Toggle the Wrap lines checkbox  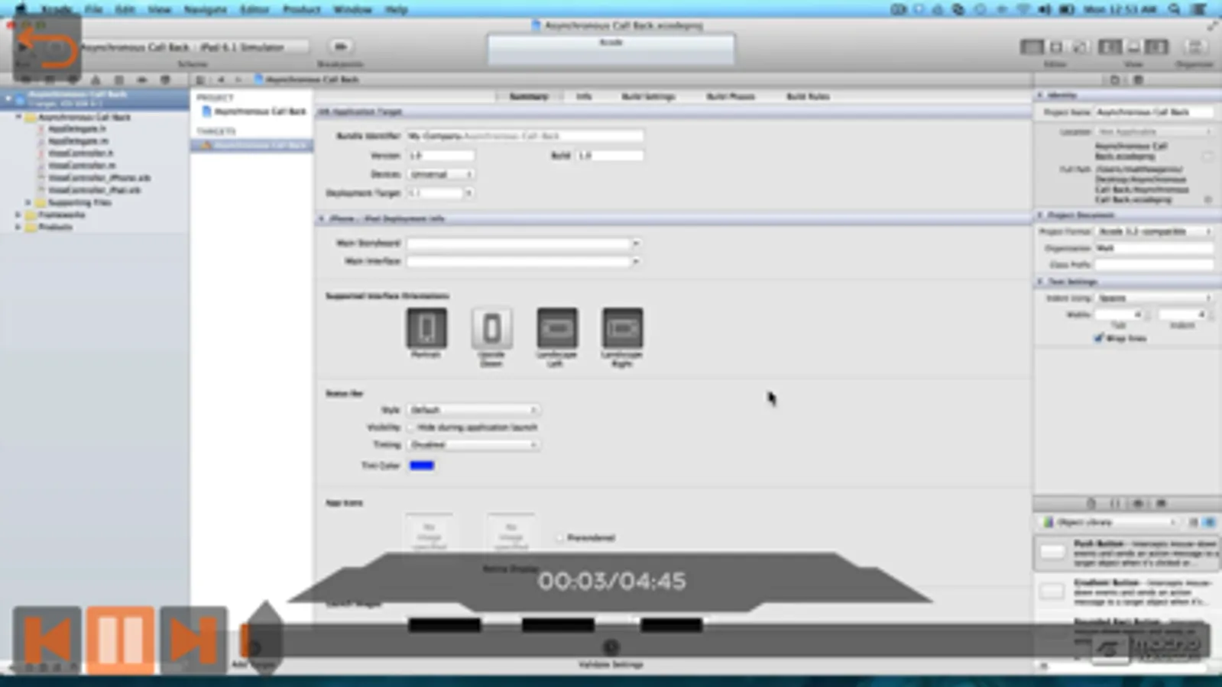1099,338
